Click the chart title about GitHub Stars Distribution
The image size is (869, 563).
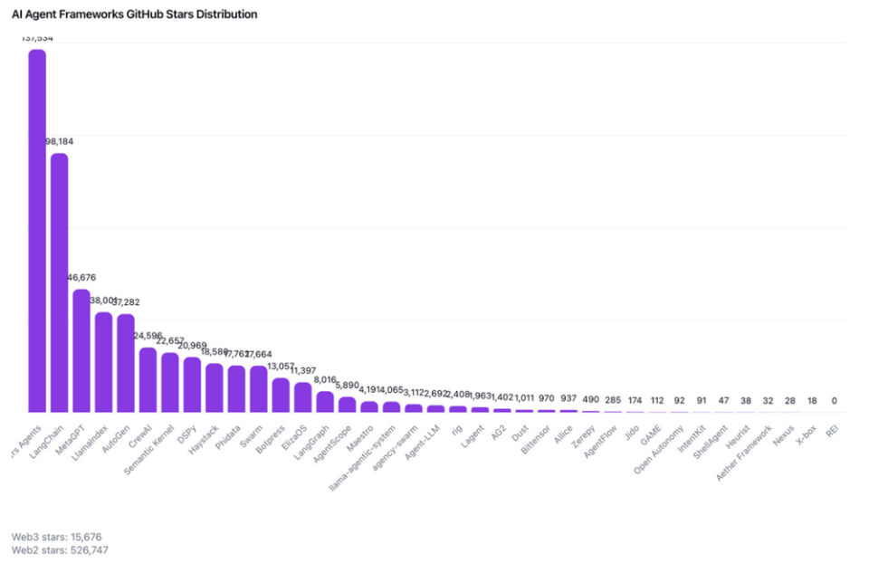coord(134,14)
